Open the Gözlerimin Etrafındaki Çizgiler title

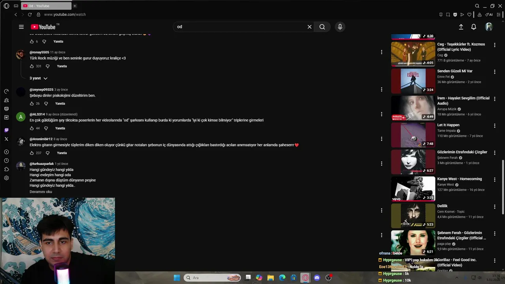[462, 152]
